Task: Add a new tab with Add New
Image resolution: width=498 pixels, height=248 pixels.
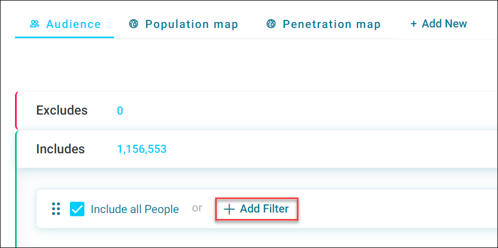Action: tap(439, 24)
